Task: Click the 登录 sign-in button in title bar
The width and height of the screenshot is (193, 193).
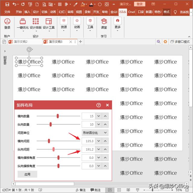Action: click(x=140, y=4)
